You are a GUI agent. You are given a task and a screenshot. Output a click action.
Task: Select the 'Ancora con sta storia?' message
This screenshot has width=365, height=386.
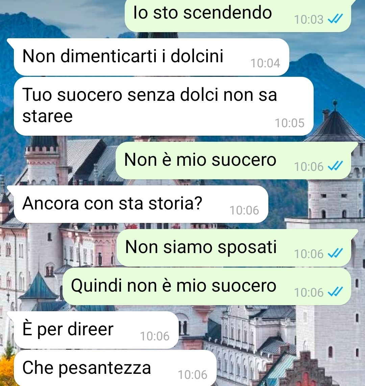point(141,204)
